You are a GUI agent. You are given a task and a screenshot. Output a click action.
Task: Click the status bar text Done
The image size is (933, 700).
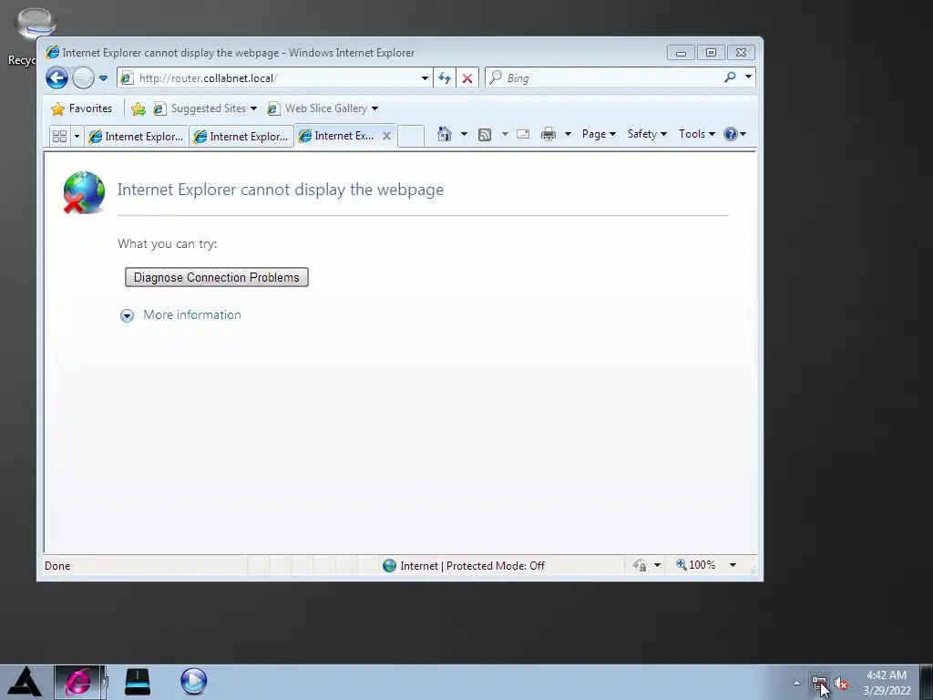coord(57,565)
